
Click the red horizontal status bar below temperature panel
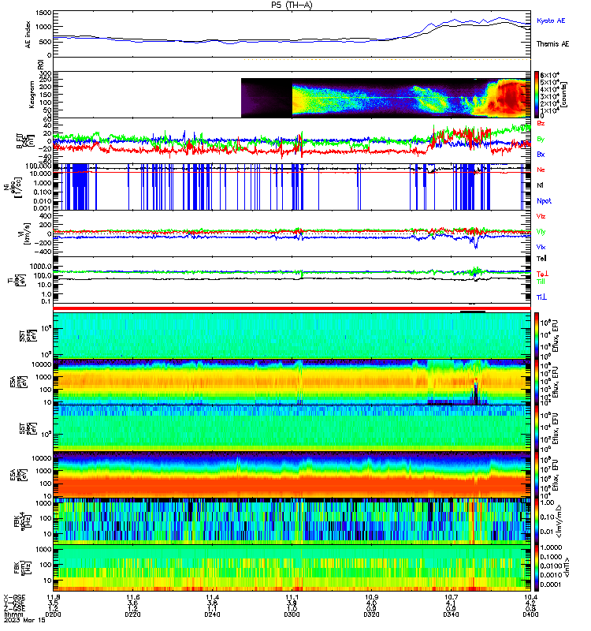292,308
